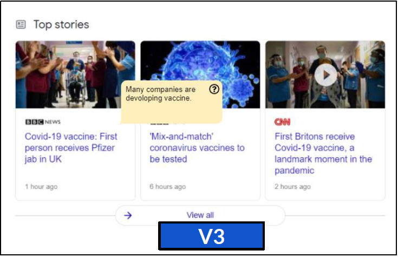The image size is (398, 257).
Task: Click the '2 hours ago' timestamp
Action: pyautogui.click(x=293, y=187)
